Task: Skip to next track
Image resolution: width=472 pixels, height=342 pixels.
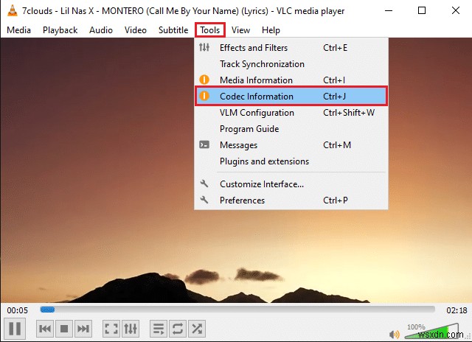Action: pos(83,329)
